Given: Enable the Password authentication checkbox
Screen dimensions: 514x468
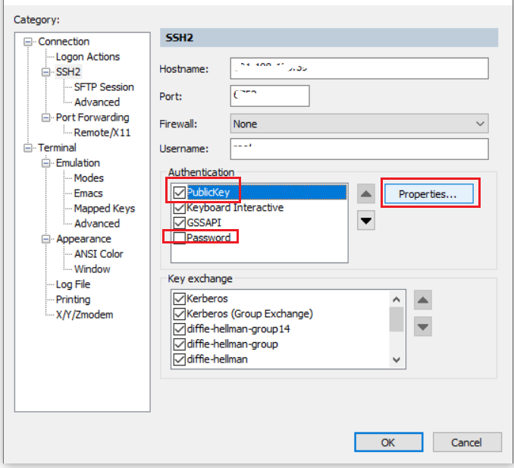Looking at the screenshot, I should pyautogui.click(x=180, y=237).
